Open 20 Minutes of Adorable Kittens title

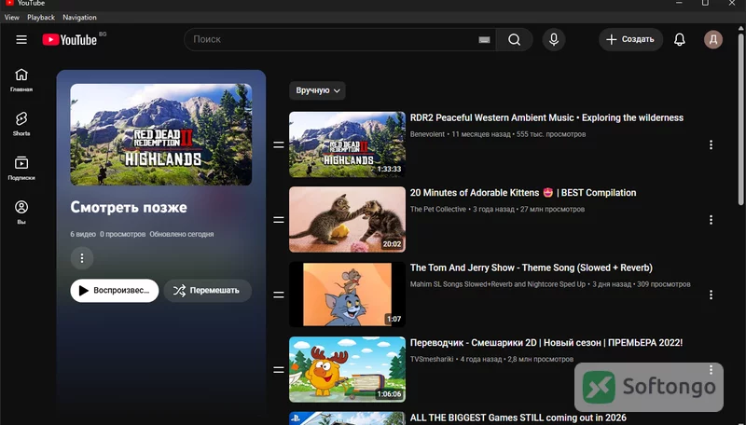523,193
